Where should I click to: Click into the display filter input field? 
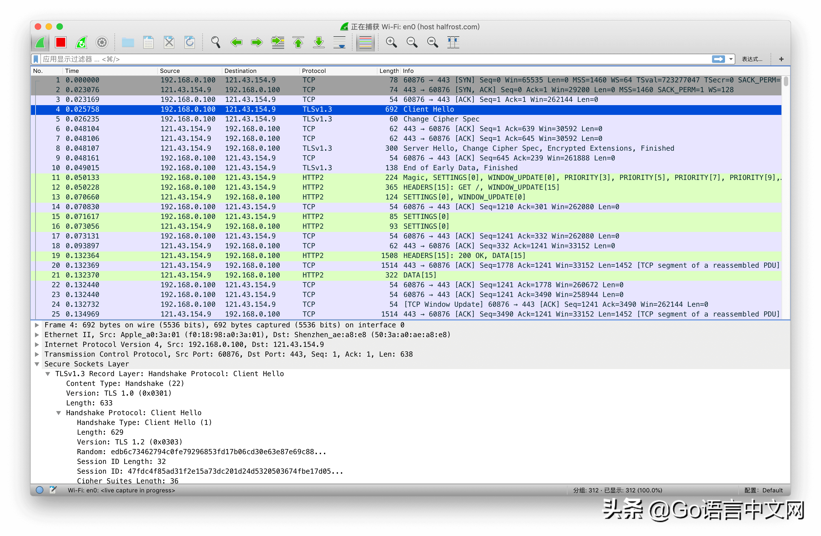(345, 59)
